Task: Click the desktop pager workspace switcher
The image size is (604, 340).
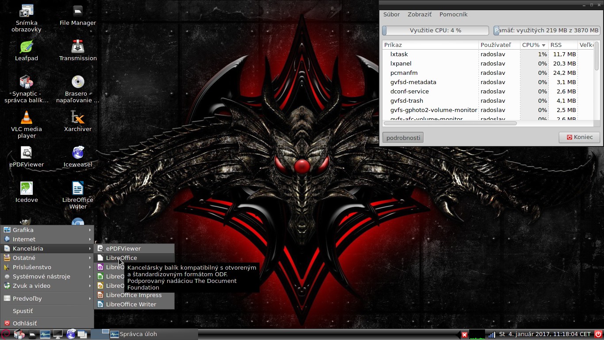Action: (99, 334)
